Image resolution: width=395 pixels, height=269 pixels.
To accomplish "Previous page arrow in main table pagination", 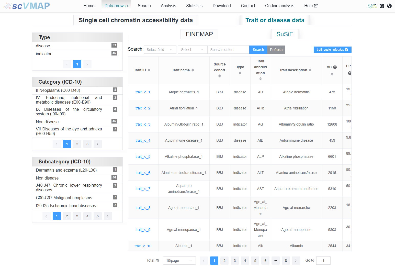I will pos(204,261).
